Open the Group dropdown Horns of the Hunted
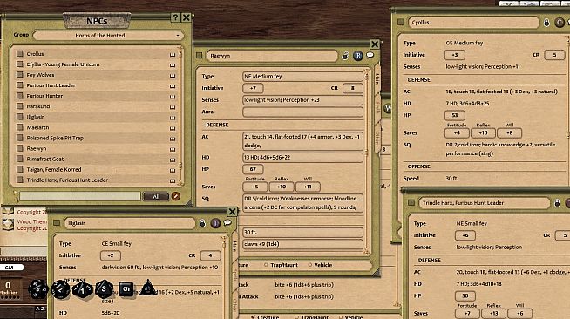570x319 pixels. pyautogui.click(x=108, y=36)
